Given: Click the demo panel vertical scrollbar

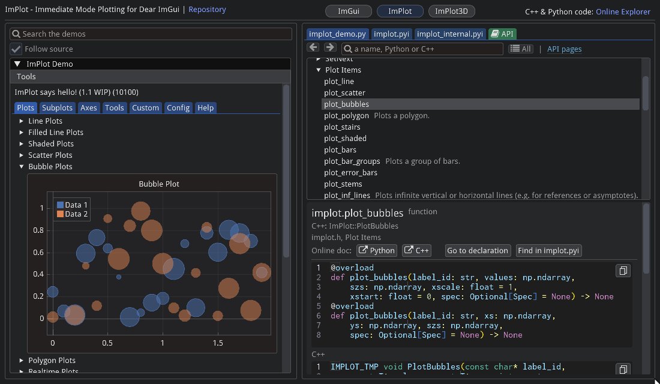Looking at the screenshot, I should click(x=286, y=172).
